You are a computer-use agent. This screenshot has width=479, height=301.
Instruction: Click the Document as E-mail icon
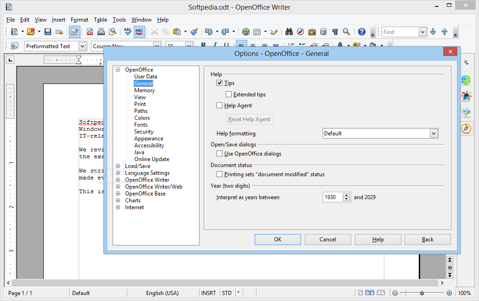point(59,32)
